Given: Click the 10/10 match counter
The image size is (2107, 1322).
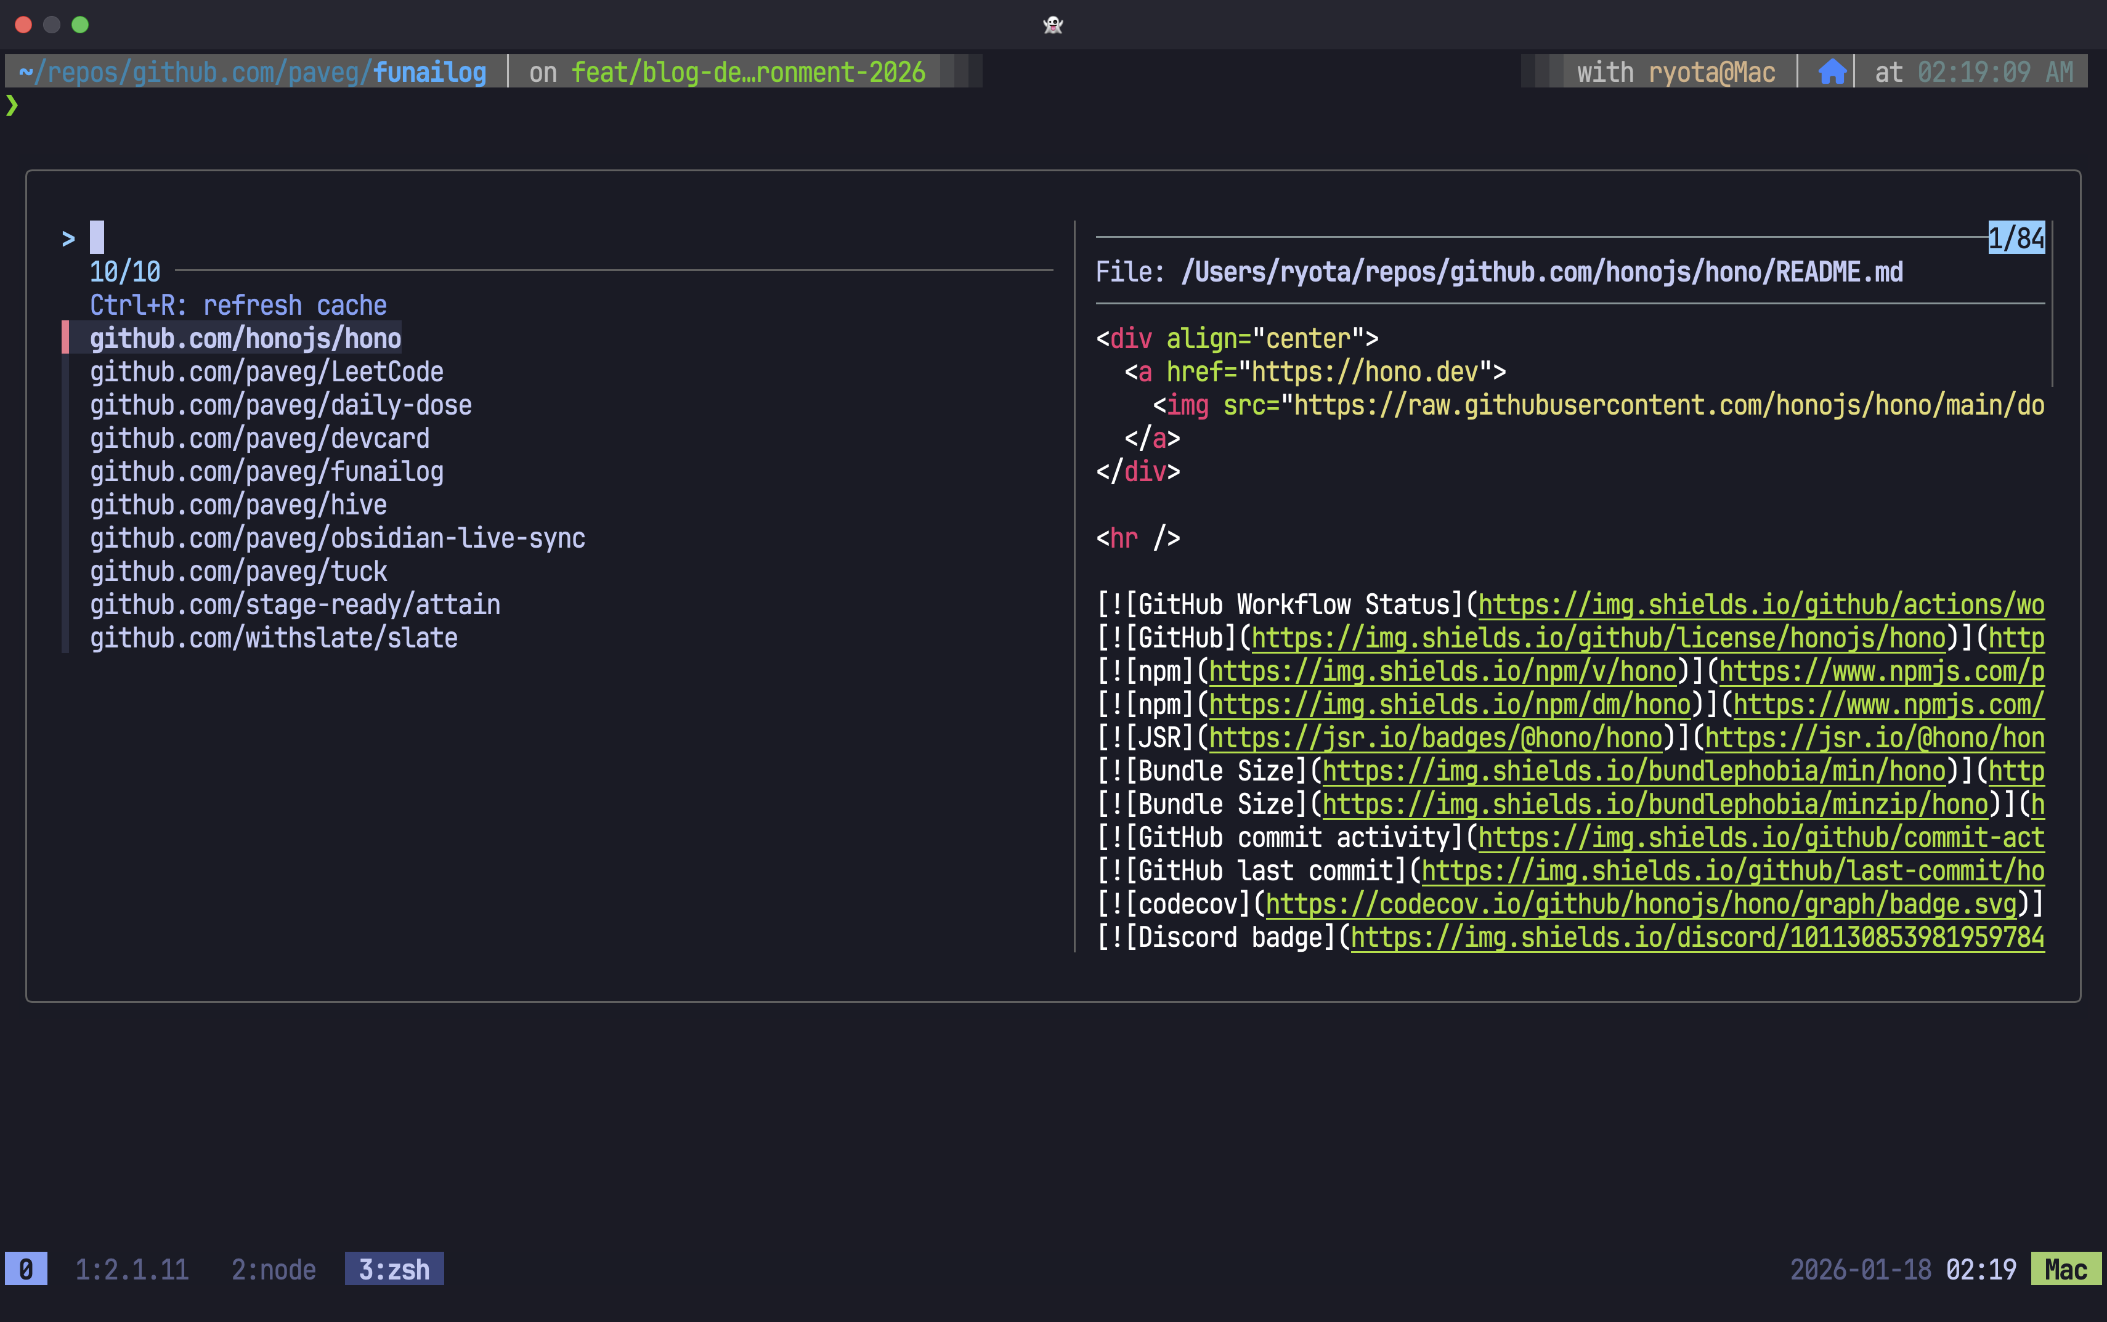Looking at the screenshot, I should pyautogui.click(x=125, y=272).
